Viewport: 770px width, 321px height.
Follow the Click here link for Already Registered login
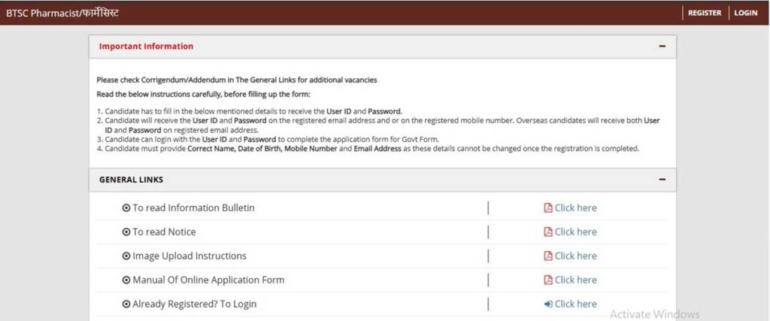click(575, 304)
